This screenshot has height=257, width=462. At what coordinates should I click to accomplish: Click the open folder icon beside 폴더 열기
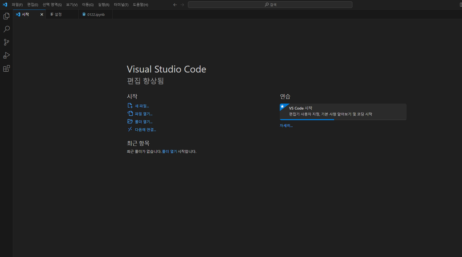[x=130, y=121]
